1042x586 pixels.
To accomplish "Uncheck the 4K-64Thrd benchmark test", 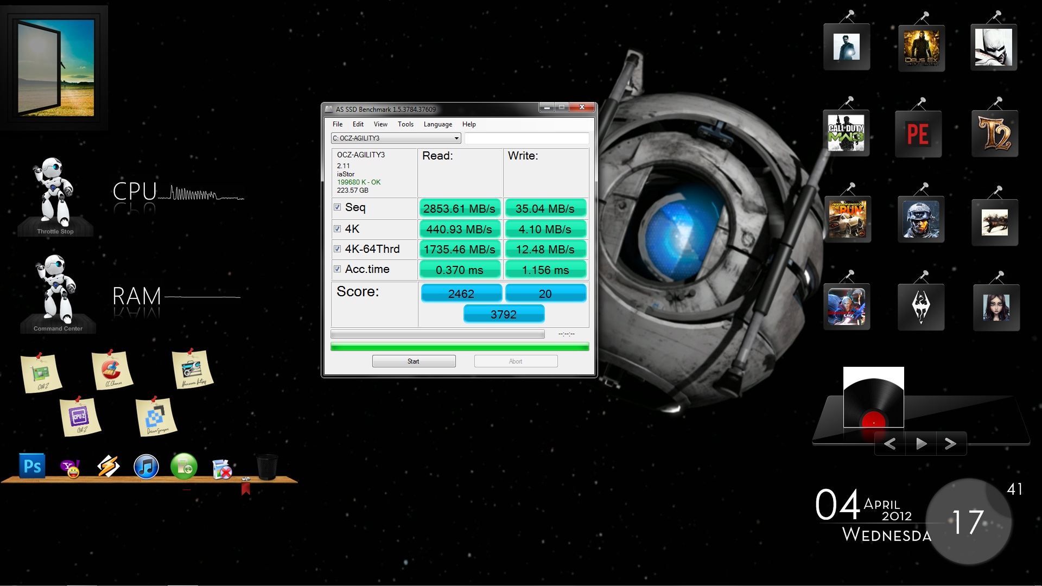I will [337, 249].
